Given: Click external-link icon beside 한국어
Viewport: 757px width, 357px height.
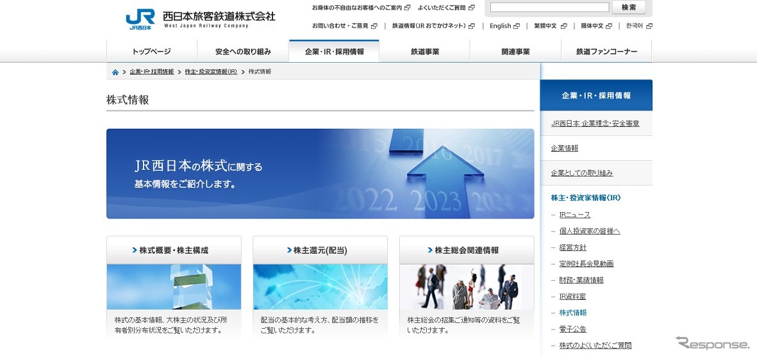Looking at the screenshot, I should coord(649,26).
